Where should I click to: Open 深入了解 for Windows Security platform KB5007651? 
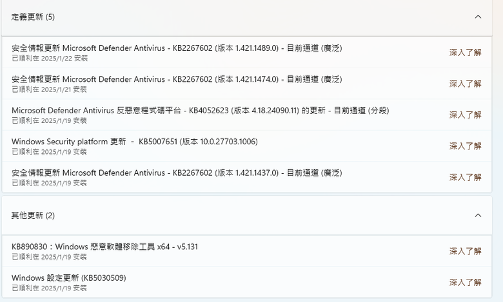[x=465, y=146]
